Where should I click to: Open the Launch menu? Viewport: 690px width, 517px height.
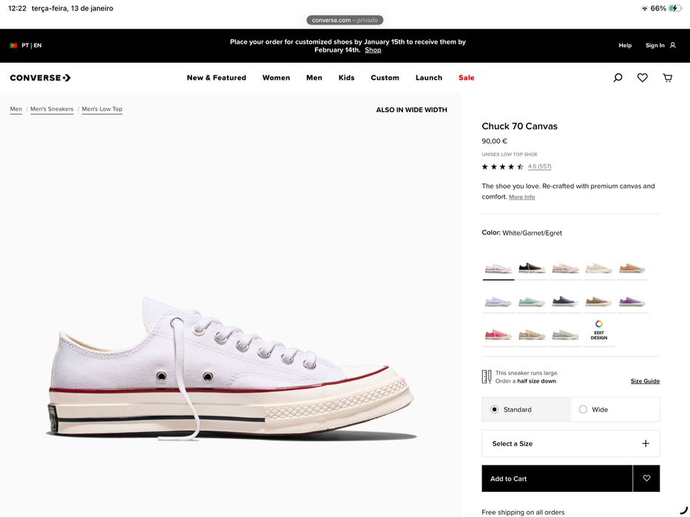[x=429, y=78]
